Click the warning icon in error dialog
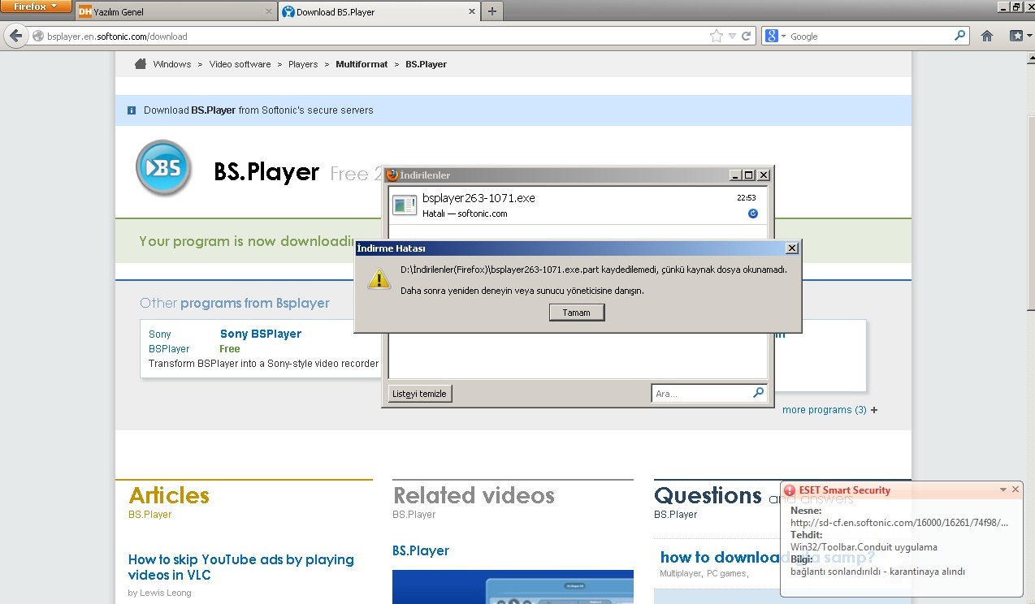 point(379,278)
